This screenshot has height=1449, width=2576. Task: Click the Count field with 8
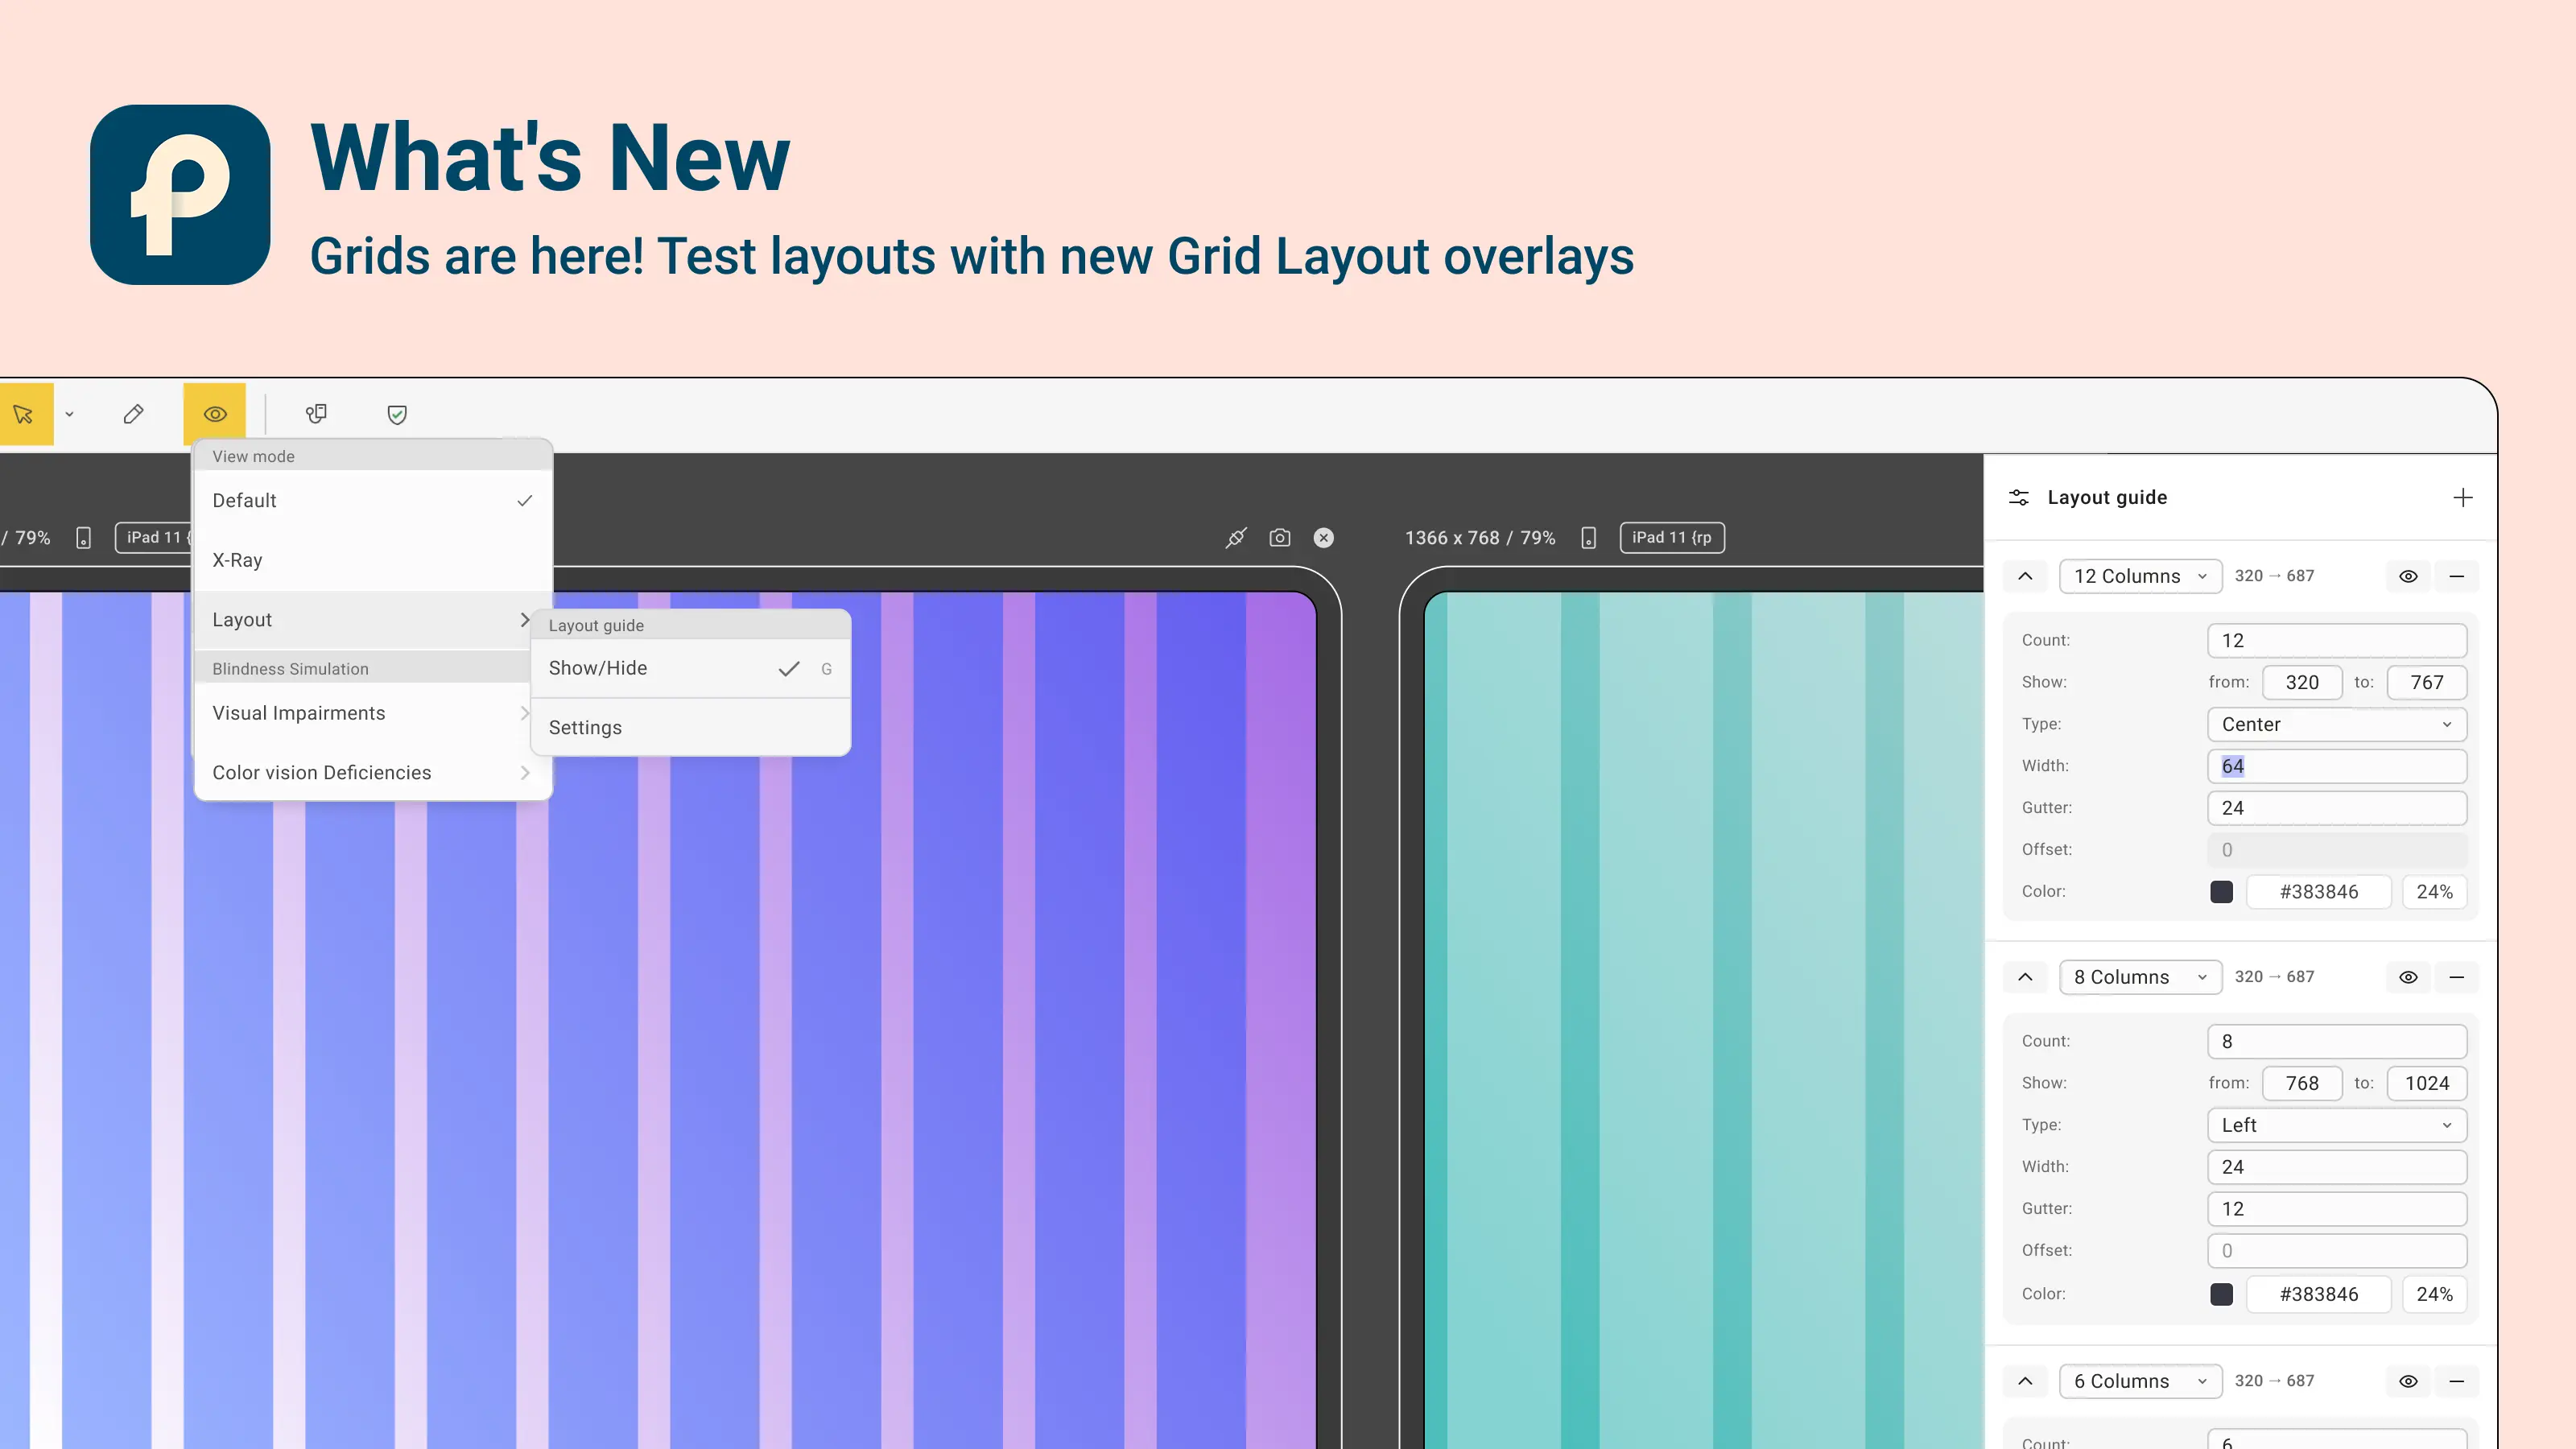pyautogui.click(x=2337, y=1042)
